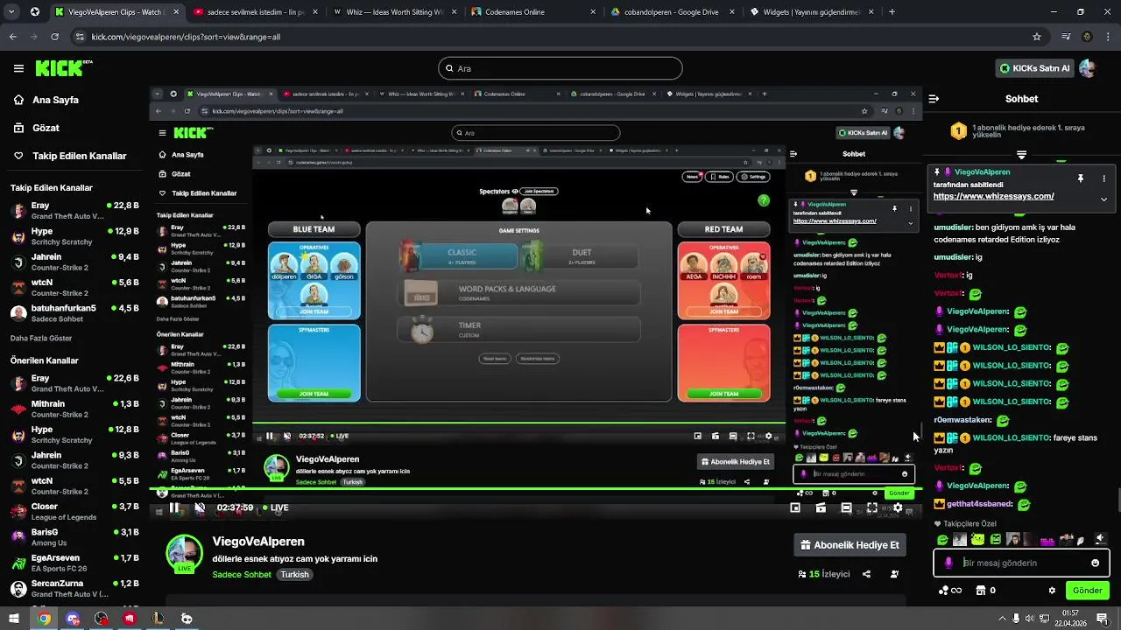The height and width of the screenshot is (630, 1121).
Task: Switch to cobandolperen Google Drive tab
Action: coord(671,12)
